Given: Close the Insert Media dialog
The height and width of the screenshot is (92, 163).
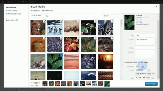Looking at the screenshot, I should 157,7.
